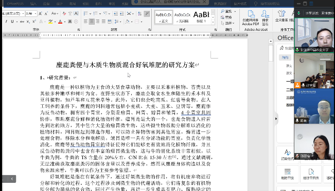Apply subscript formatting
This screenshot has height=191, width=335.
[28, 22]
